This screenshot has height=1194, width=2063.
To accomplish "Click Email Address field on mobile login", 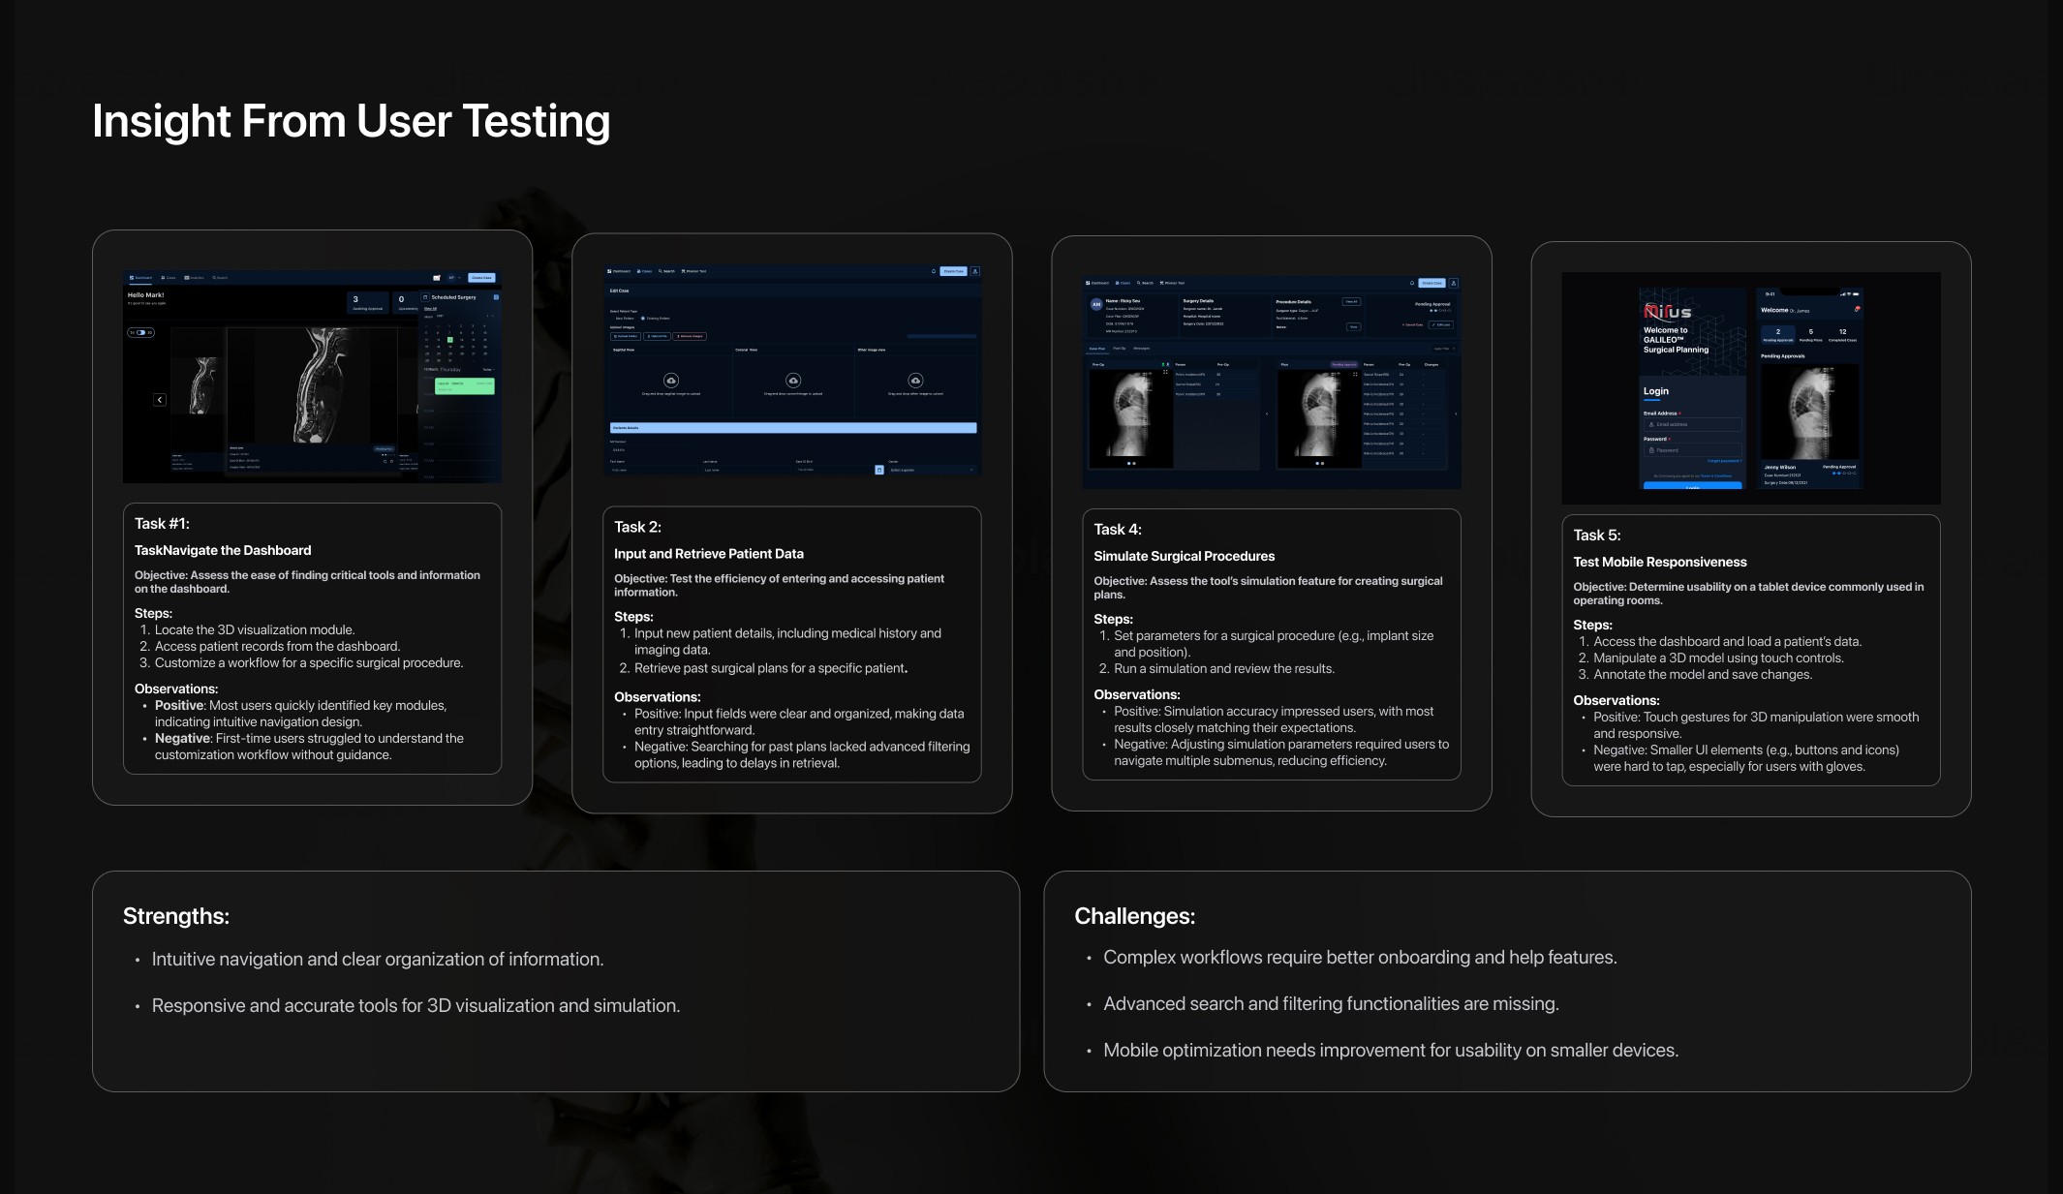I will pos(1692,424).
